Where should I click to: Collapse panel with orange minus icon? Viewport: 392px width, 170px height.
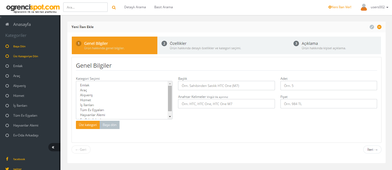pos(379,27)
